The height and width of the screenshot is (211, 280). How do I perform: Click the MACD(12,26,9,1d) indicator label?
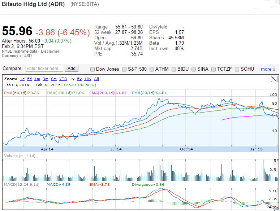(x=22, y=184)
